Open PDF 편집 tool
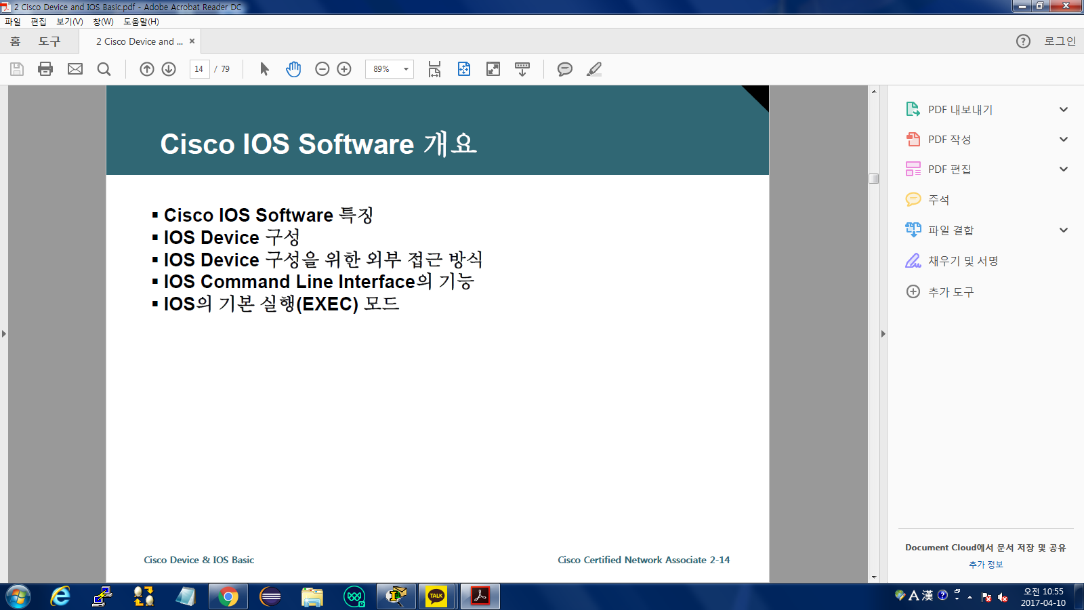 point(949,169)
